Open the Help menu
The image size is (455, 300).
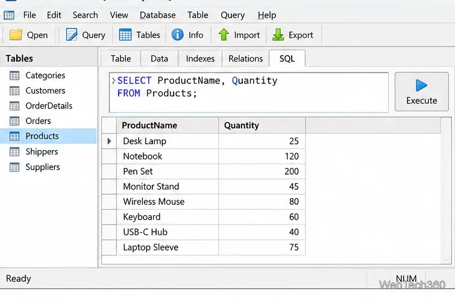tap(267, 15)
